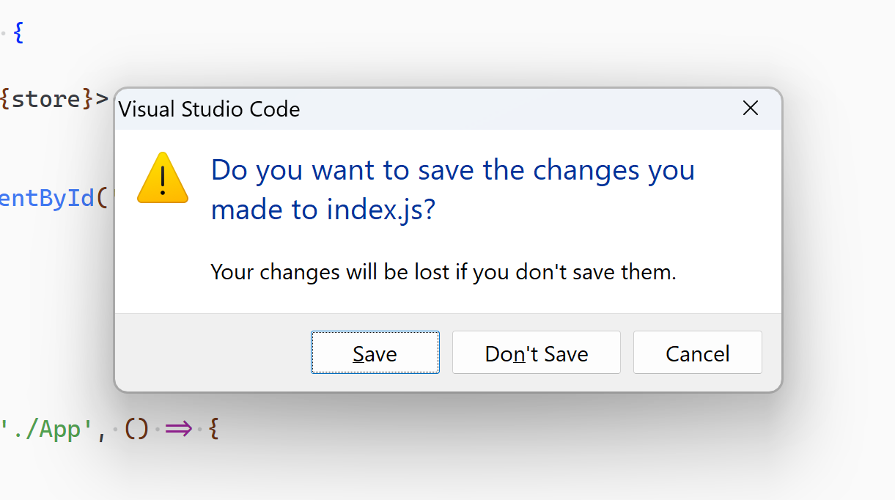Click the './App' string in the code
This screenshot has width=895, height=500.
pyautogui.click(x=49, y=429)
